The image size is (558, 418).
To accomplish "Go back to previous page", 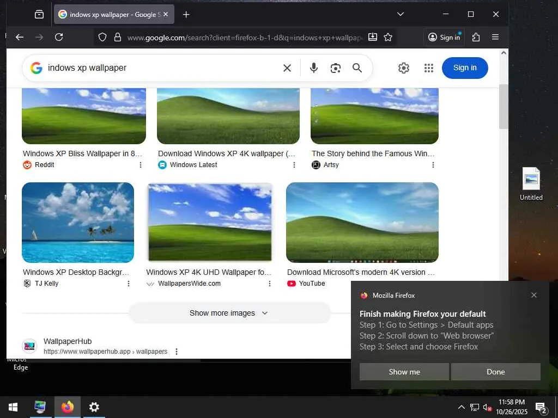I will point(20,37).
